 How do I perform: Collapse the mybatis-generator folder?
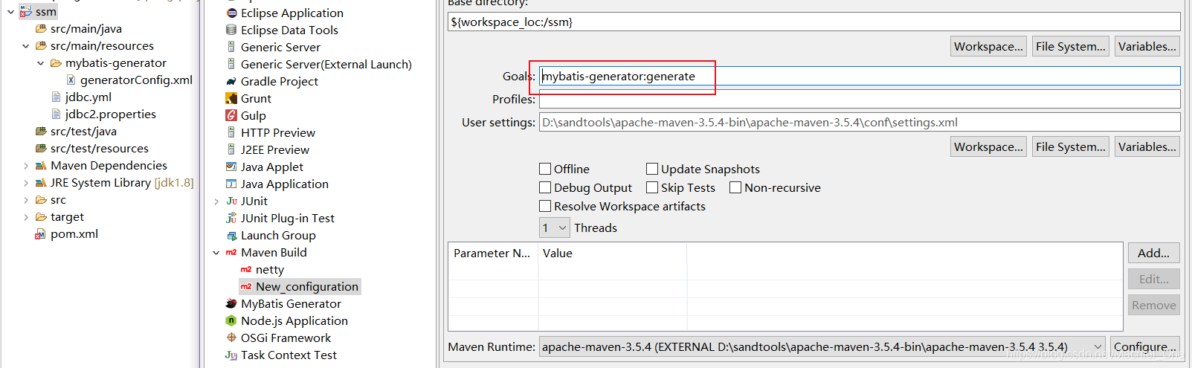(x=40, y=63)
